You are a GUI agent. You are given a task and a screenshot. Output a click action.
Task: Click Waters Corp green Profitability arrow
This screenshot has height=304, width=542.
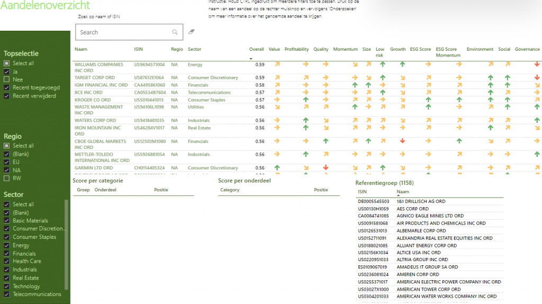pos(305,120)
